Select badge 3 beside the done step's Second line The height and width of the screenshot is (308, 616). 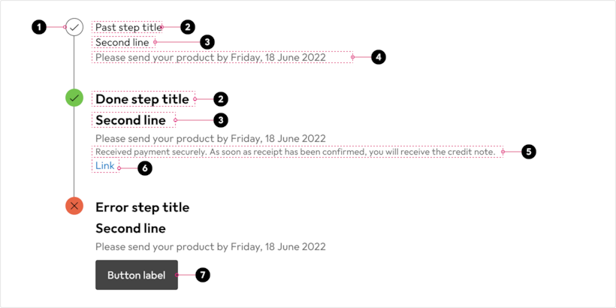tap(221, 120)
